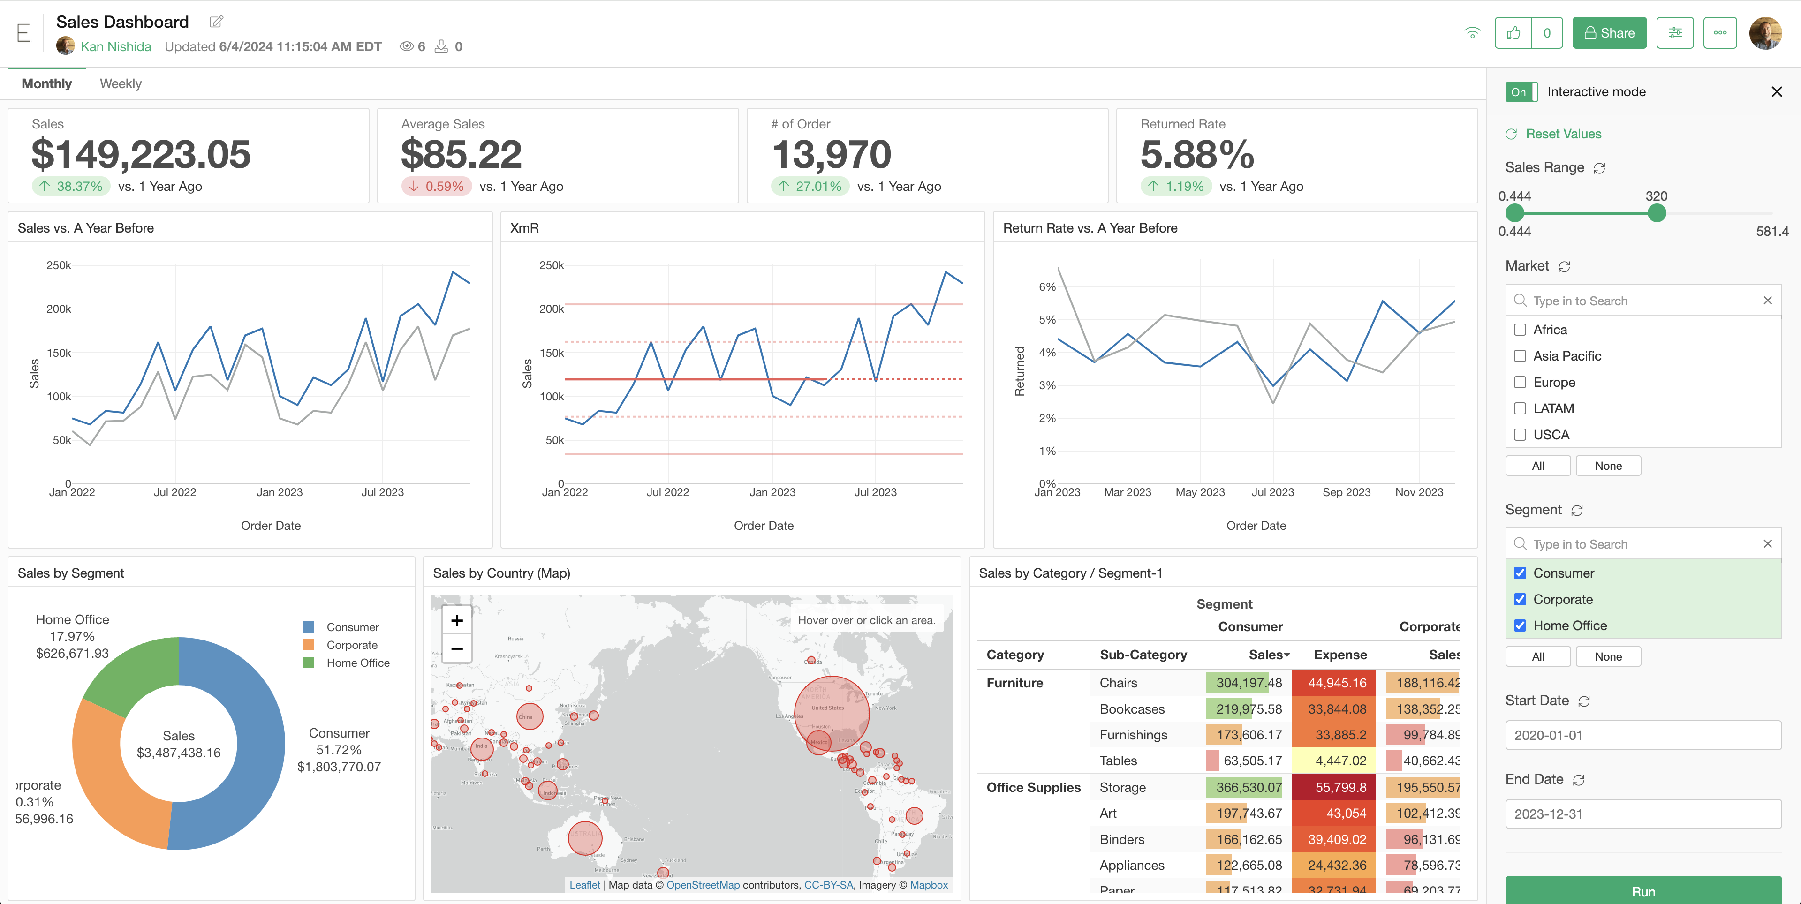Image resolution: width=1801 pixels, height=904 pixels.
Task: Click the map zoom out minus button
Action: click(x=456, y=649)
